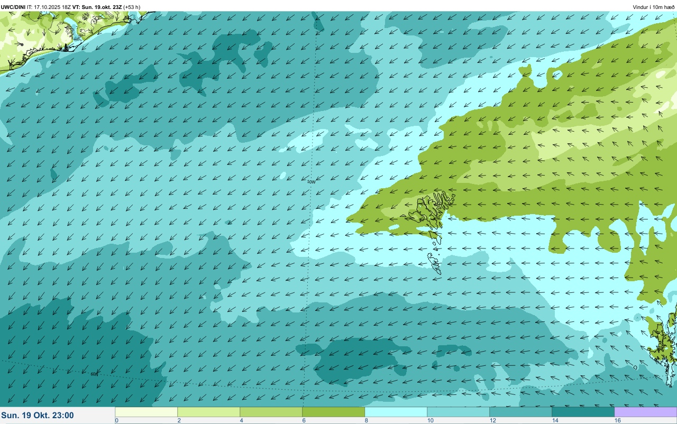This screenshot has height=424, width=677.
Task: Click the '10W' longitude label
Action: click(311, 181)
